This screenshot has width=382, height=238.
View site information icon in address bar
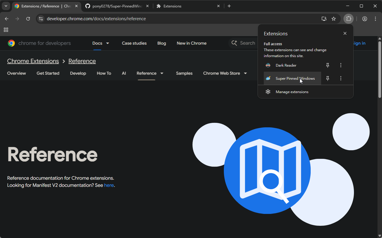[41, 19]
